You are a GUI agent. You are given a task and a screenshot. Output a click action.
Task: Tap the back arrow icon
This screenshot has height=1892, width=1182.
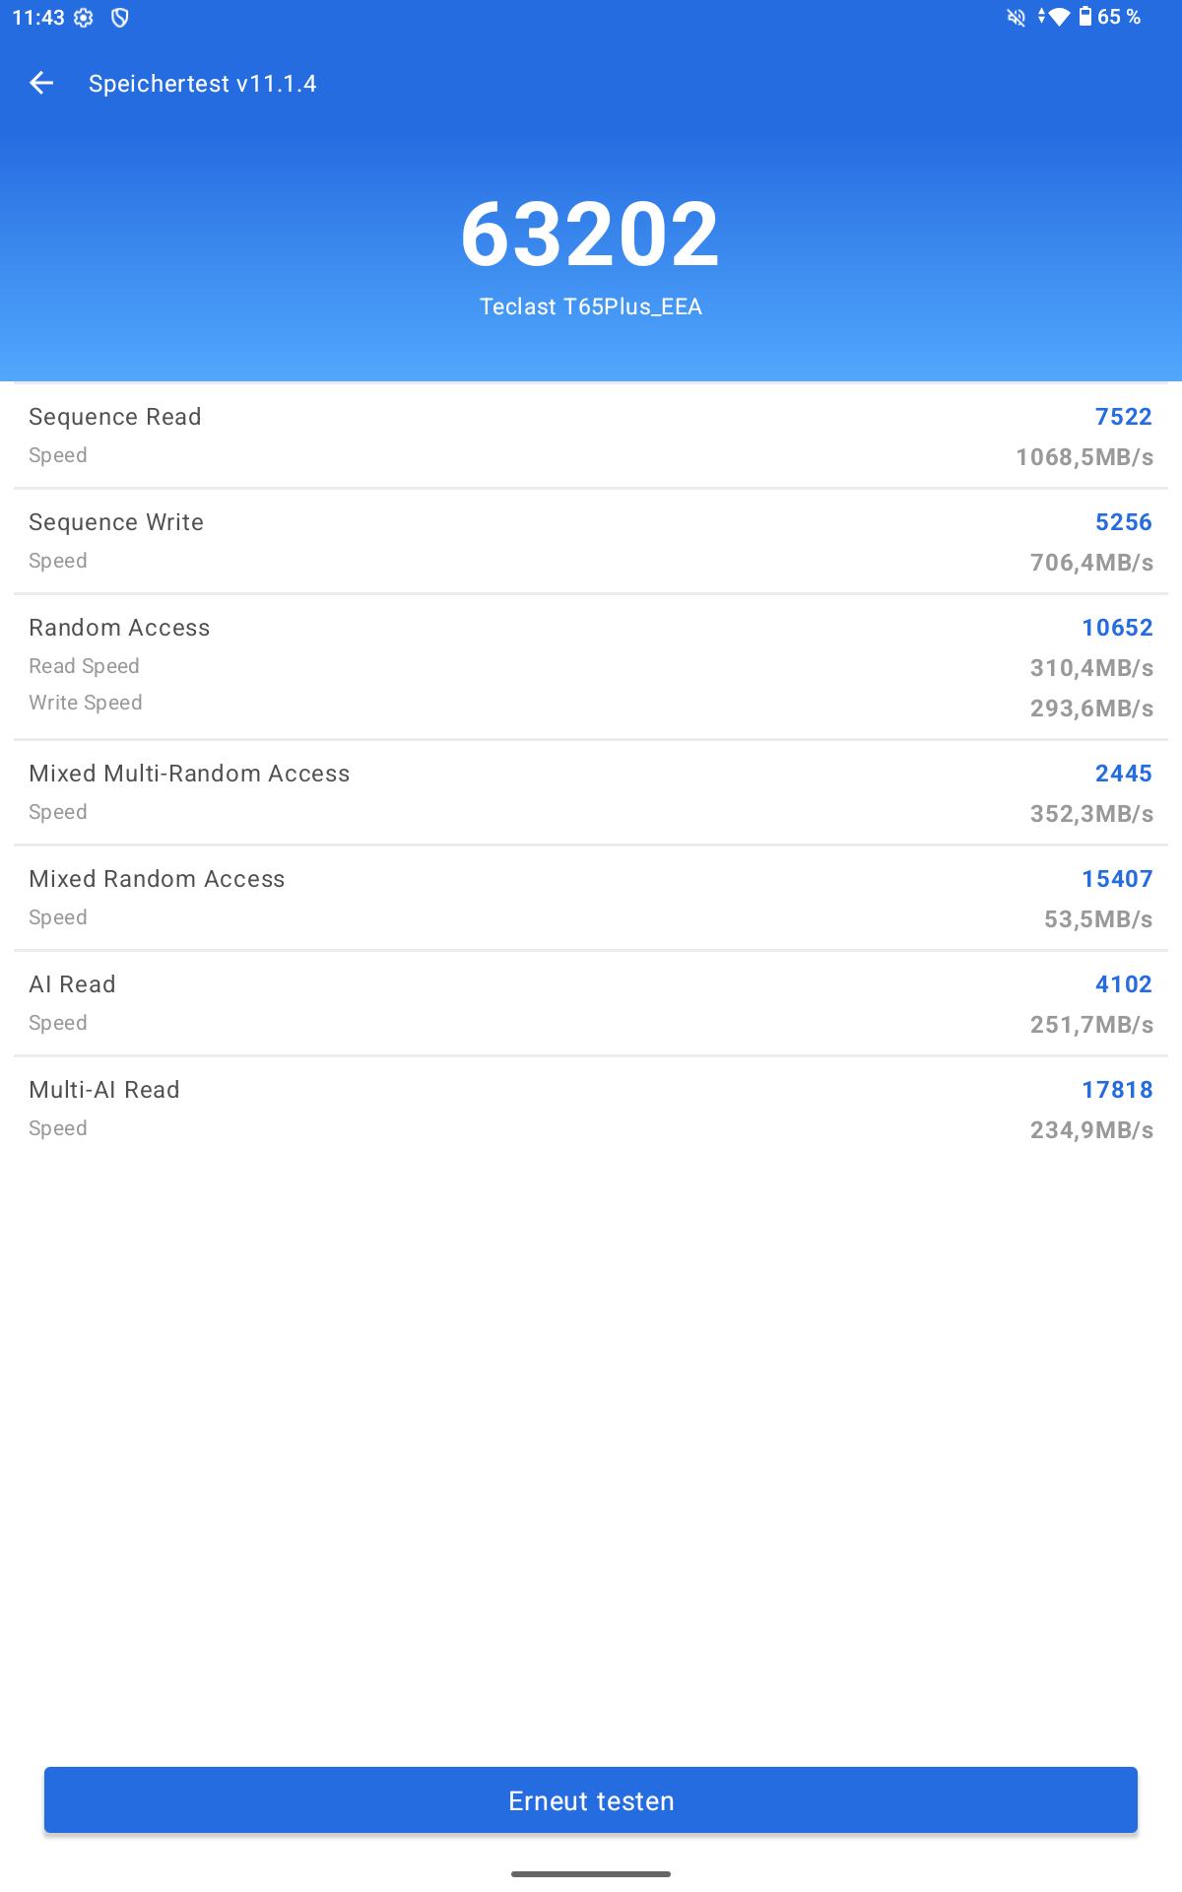(x=41, y=84)
